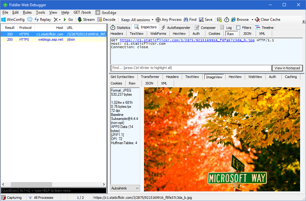Click the Remove sessions X icon
This screenshot has height=201, width=306.
pos(56,20)
